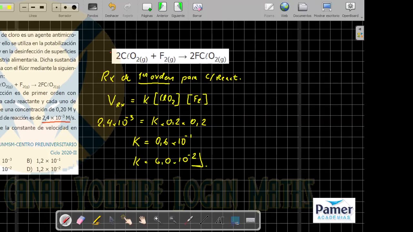Click Deshacer to undo last stroke
The width and height of the screenshot is (413, 232).
click(x=112, y=10)
